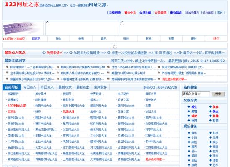Click the 免费申请 link in the notice bar
230x167 pixels.
tap(54, 53)
